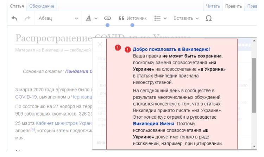Click the scrollbar down arrow
The width and height of the screenshot is (264, 157).
pos(254,146)
